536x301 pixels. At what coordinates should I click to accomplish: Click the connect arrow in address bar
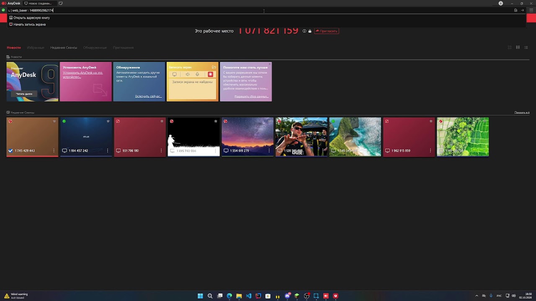[522, 10]
